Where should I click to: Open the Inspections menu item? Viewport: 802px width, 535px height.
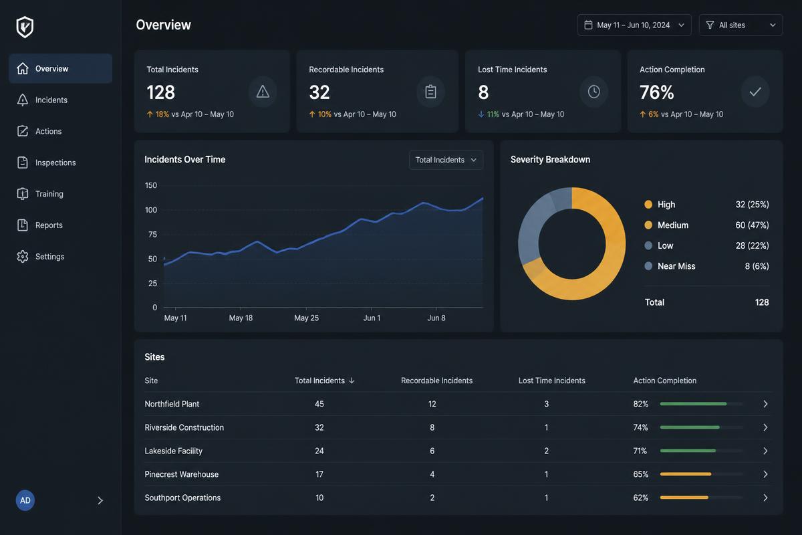click(60, 163)
